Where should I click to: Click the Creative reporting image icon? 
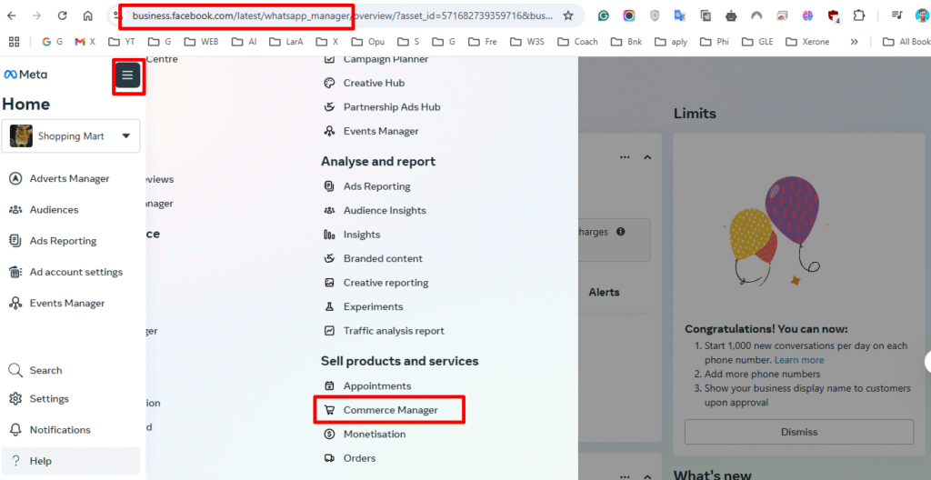tap(329, 283)
